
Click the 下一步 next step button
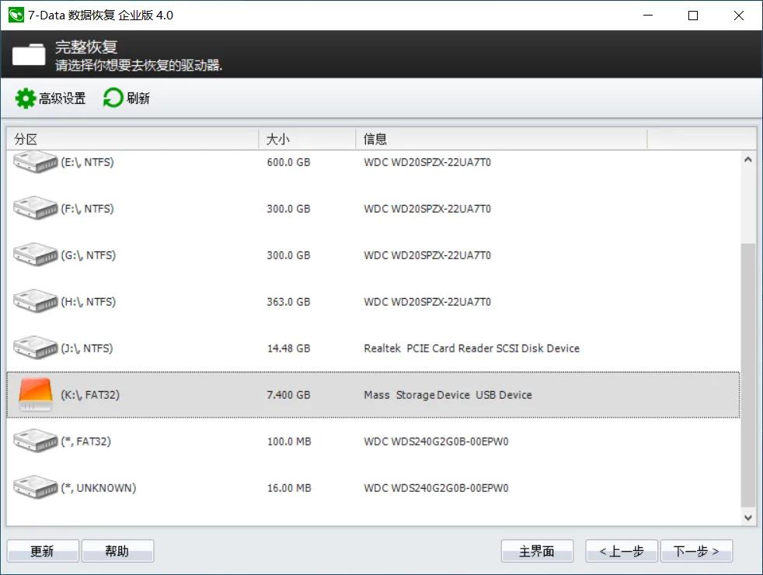[697, 551]
